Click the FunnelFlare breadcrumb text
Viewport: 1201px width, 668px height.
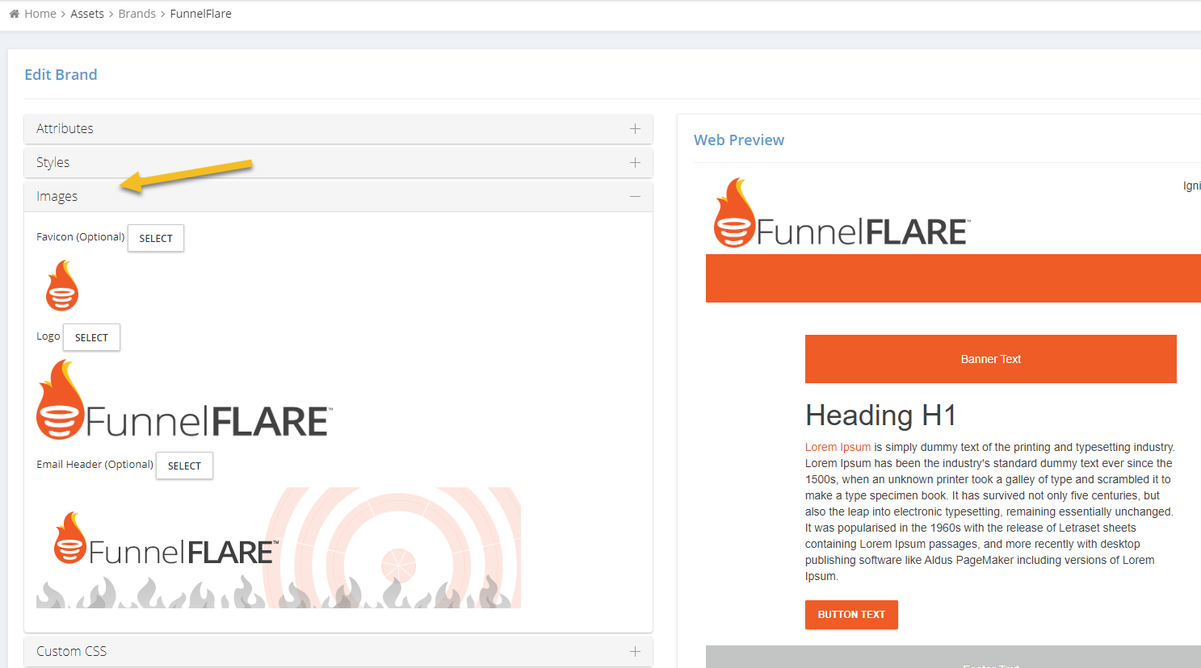pyautogui.click(x=200, y=14)
